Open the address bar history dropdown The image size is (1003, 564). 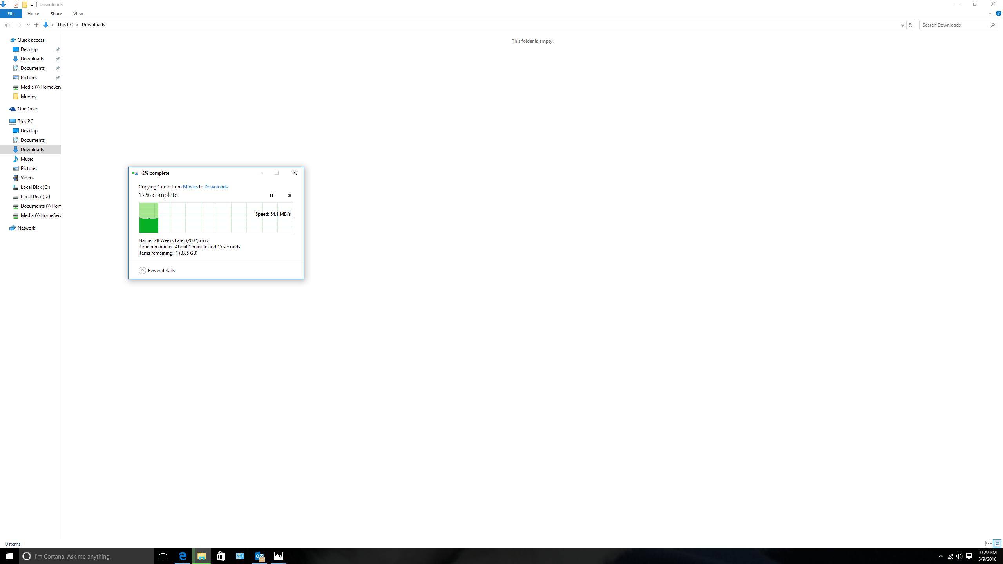[902, 25]
